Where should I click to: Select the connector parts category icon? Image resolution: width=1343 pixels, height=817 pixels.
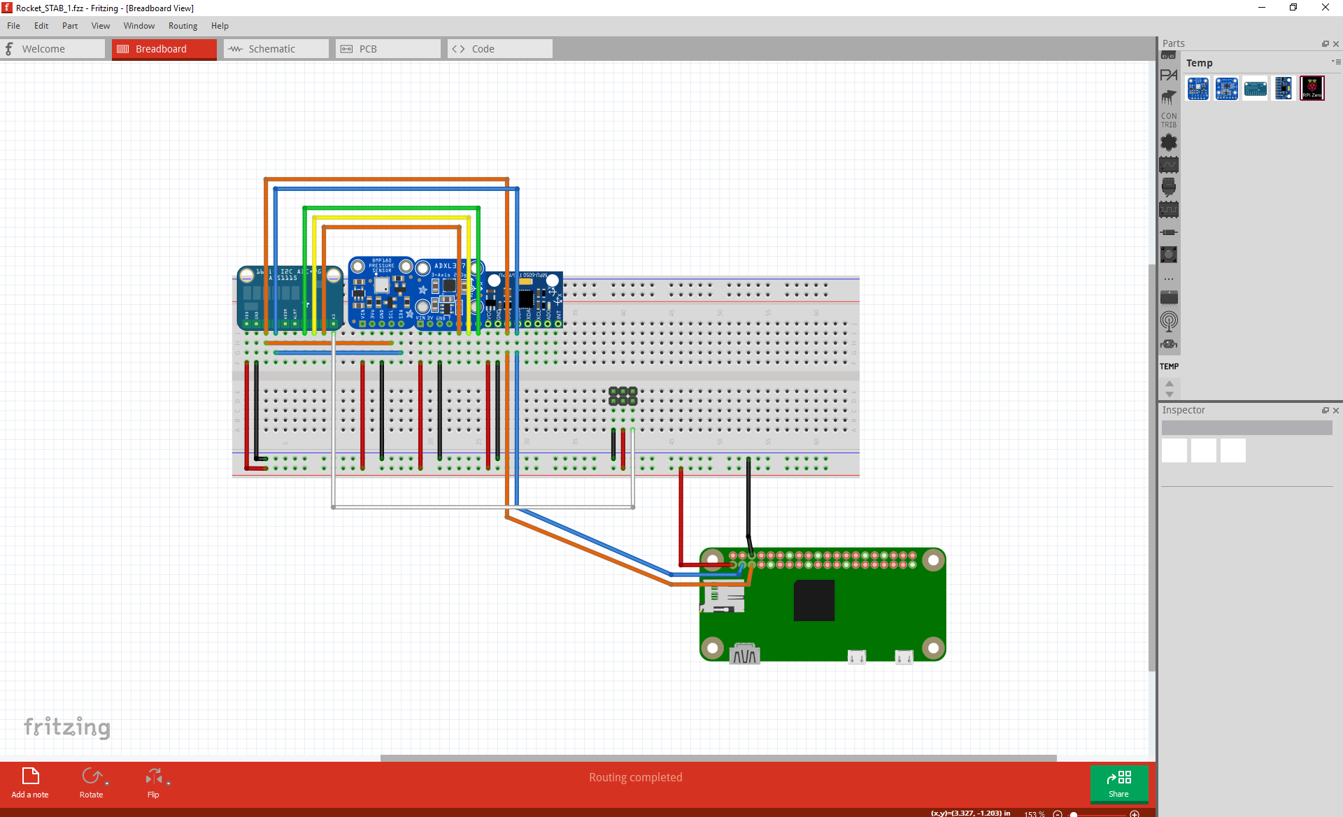point(1169,187)
